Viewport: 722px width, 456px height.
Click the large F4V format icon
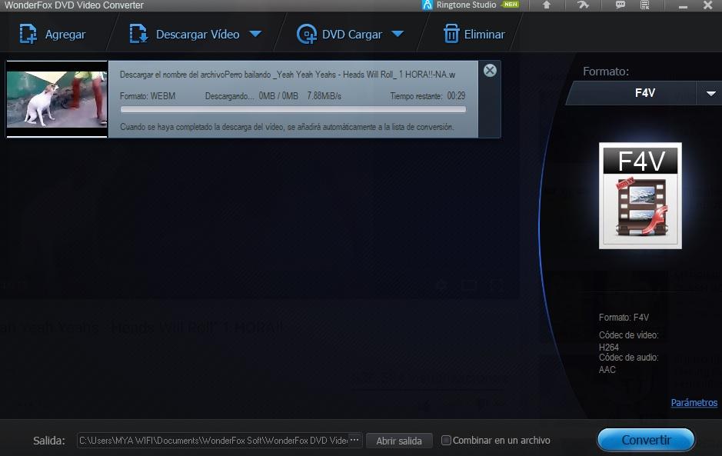click(640, 196)
